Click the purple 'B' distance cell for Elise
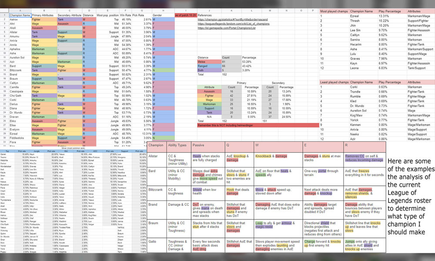The height and width of the screenshot is (261, 435). [x=89, y=125]
